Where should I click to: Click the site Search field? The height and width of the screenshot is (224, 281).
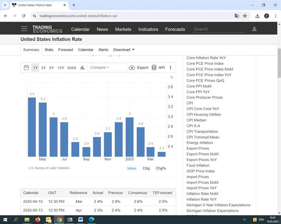(x=219, y=29)
